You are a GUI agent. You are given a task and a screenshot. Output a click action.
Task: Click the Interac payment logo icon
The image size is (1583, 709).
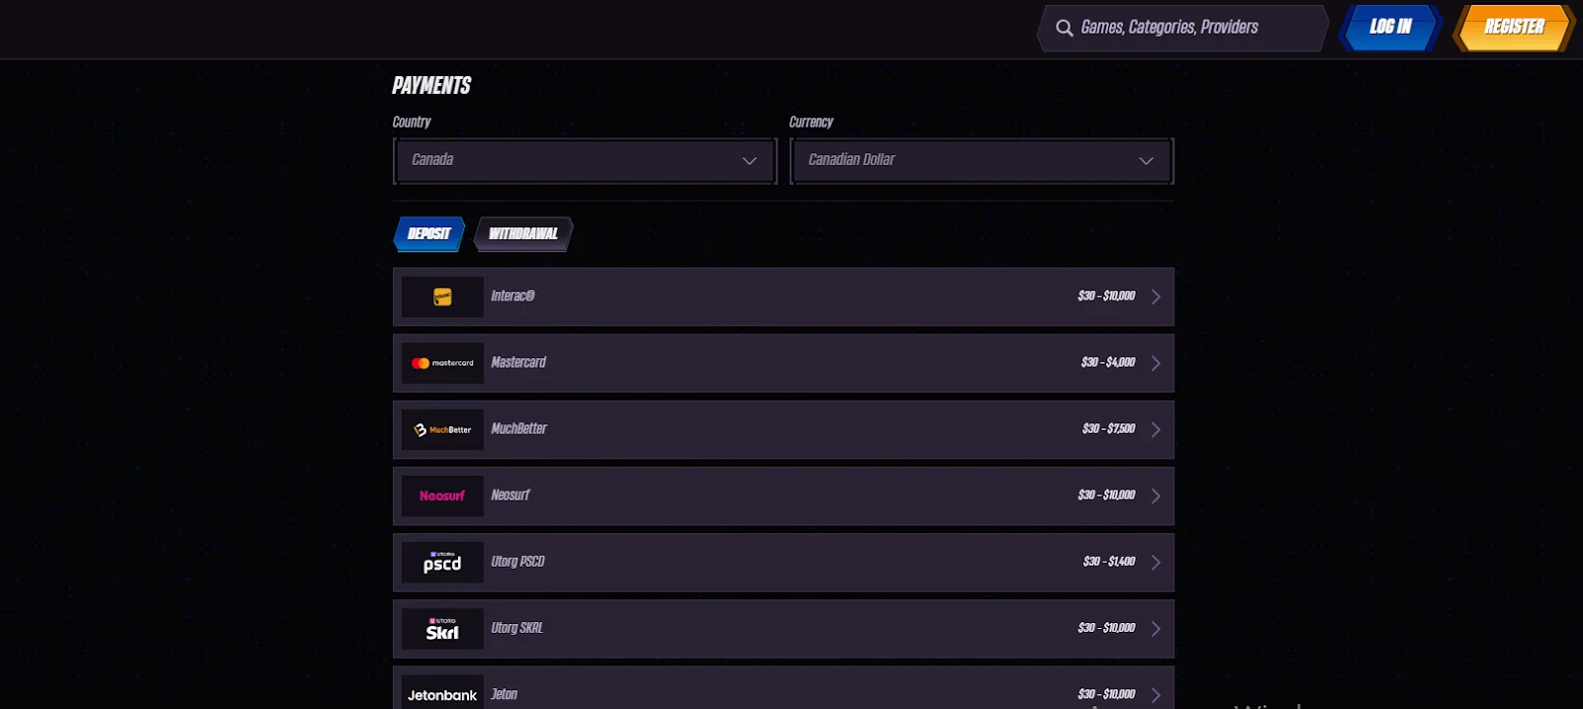tap(442, 297)
